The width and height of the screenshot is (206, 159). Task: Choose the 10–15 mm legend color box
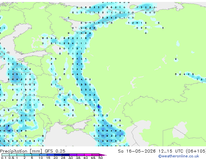point(43,155)
